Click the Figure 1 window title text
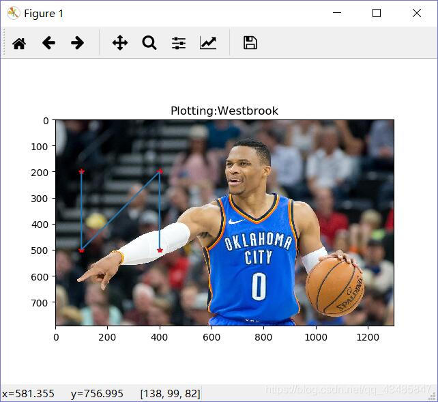This screenshot has height=402, width=438. (x=44, y=14)
